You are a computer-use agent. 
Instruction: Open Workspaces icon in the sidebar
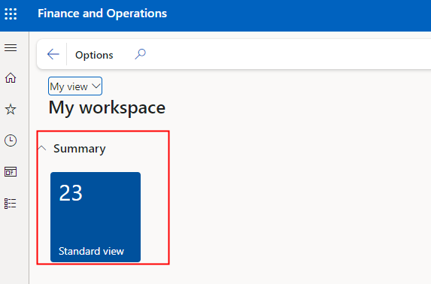(11, 172)
